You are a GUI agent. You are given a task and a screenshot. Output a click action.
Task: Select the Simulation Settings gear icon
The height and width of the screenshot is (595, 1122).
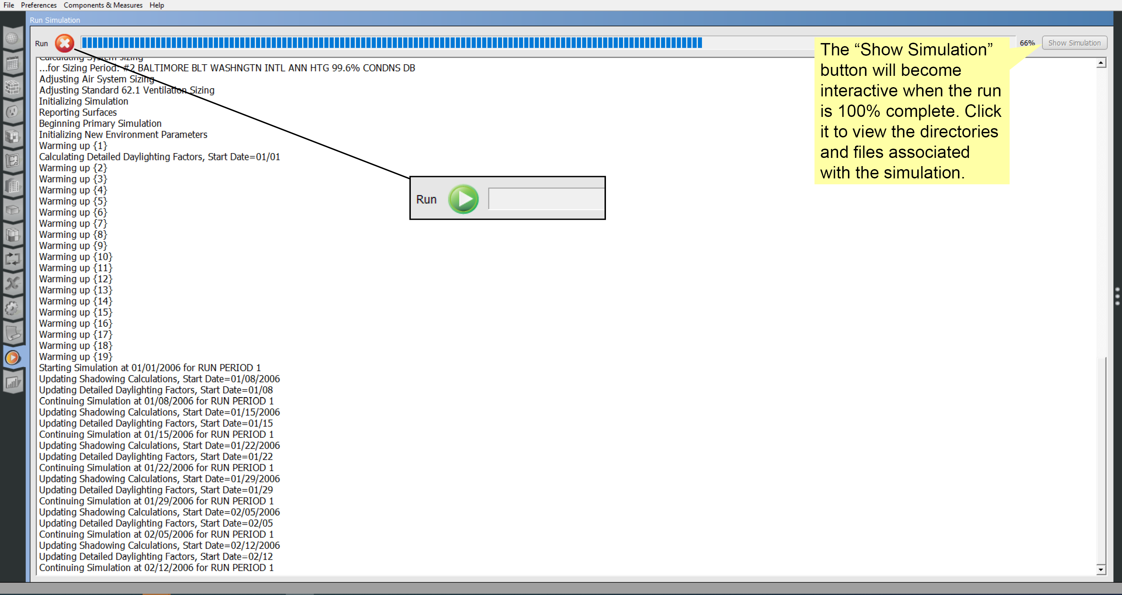pyautogui.click(x=13, y=308)
